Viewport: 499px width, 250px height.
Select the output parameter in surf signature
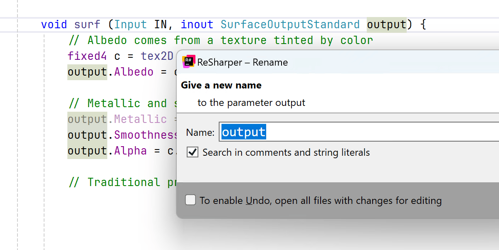[386, 25]
